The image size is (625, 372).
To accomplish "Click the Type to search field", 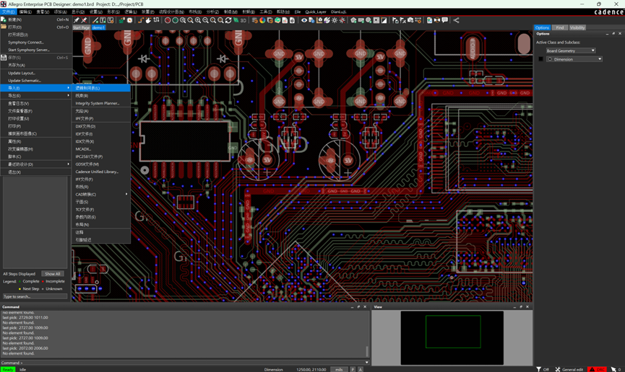I will (x=35, y=296).
